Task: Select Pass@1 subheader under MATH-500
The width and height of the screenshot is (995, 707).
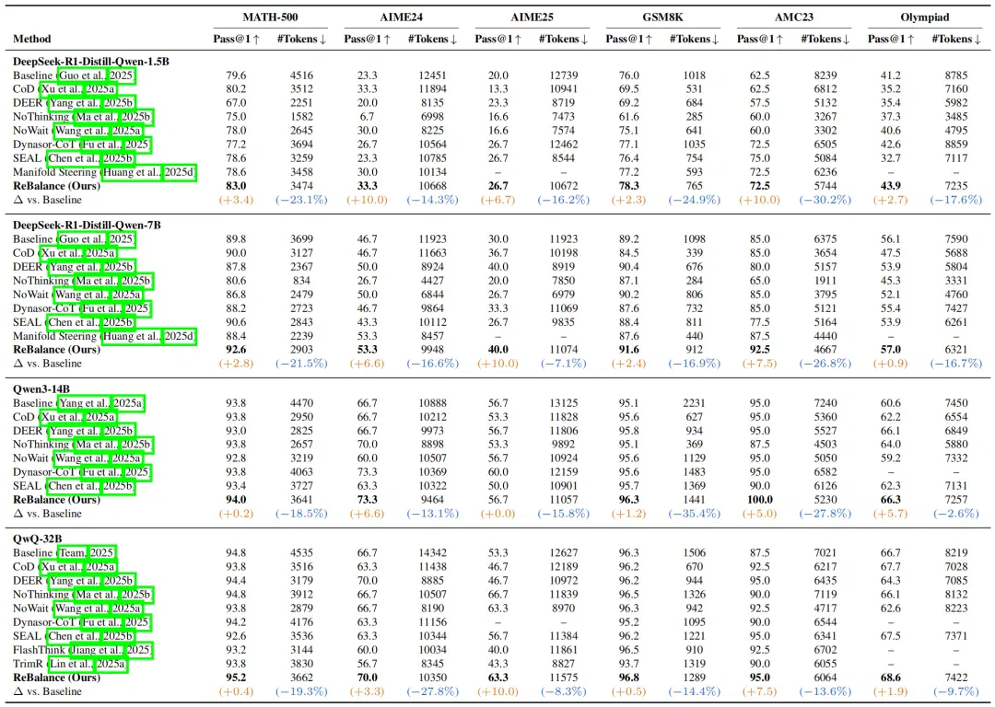Action: (237, 39)
